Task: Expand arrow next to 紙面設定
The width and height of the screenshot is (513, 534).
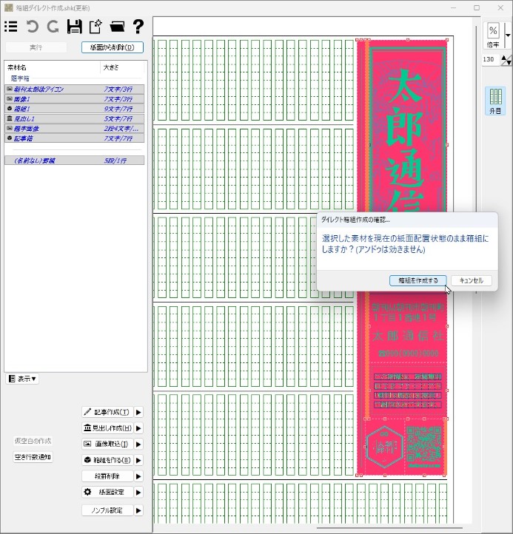Action: 138,492
